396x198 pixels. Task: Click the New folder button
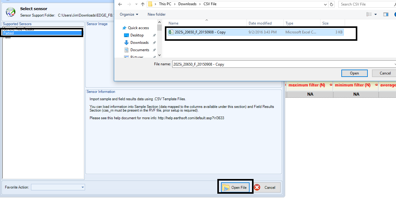[157, 14]
